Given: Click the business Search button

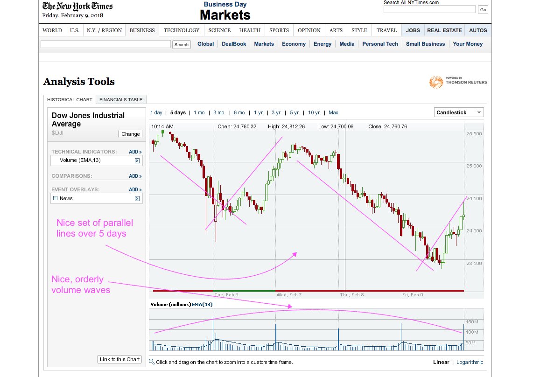Looking at the screenshot, I should click(182, 45).
